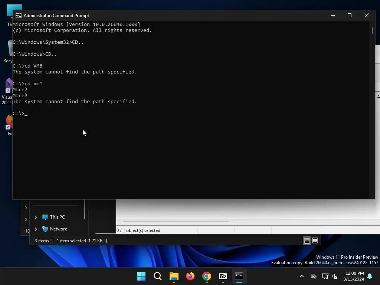Click the muted volume tray icon

click(x=335, y=276)
